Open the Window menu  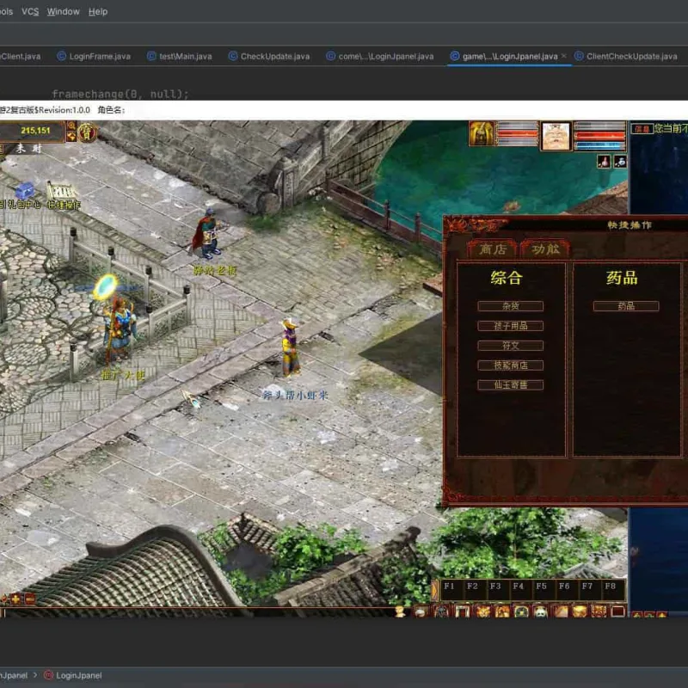63,12
